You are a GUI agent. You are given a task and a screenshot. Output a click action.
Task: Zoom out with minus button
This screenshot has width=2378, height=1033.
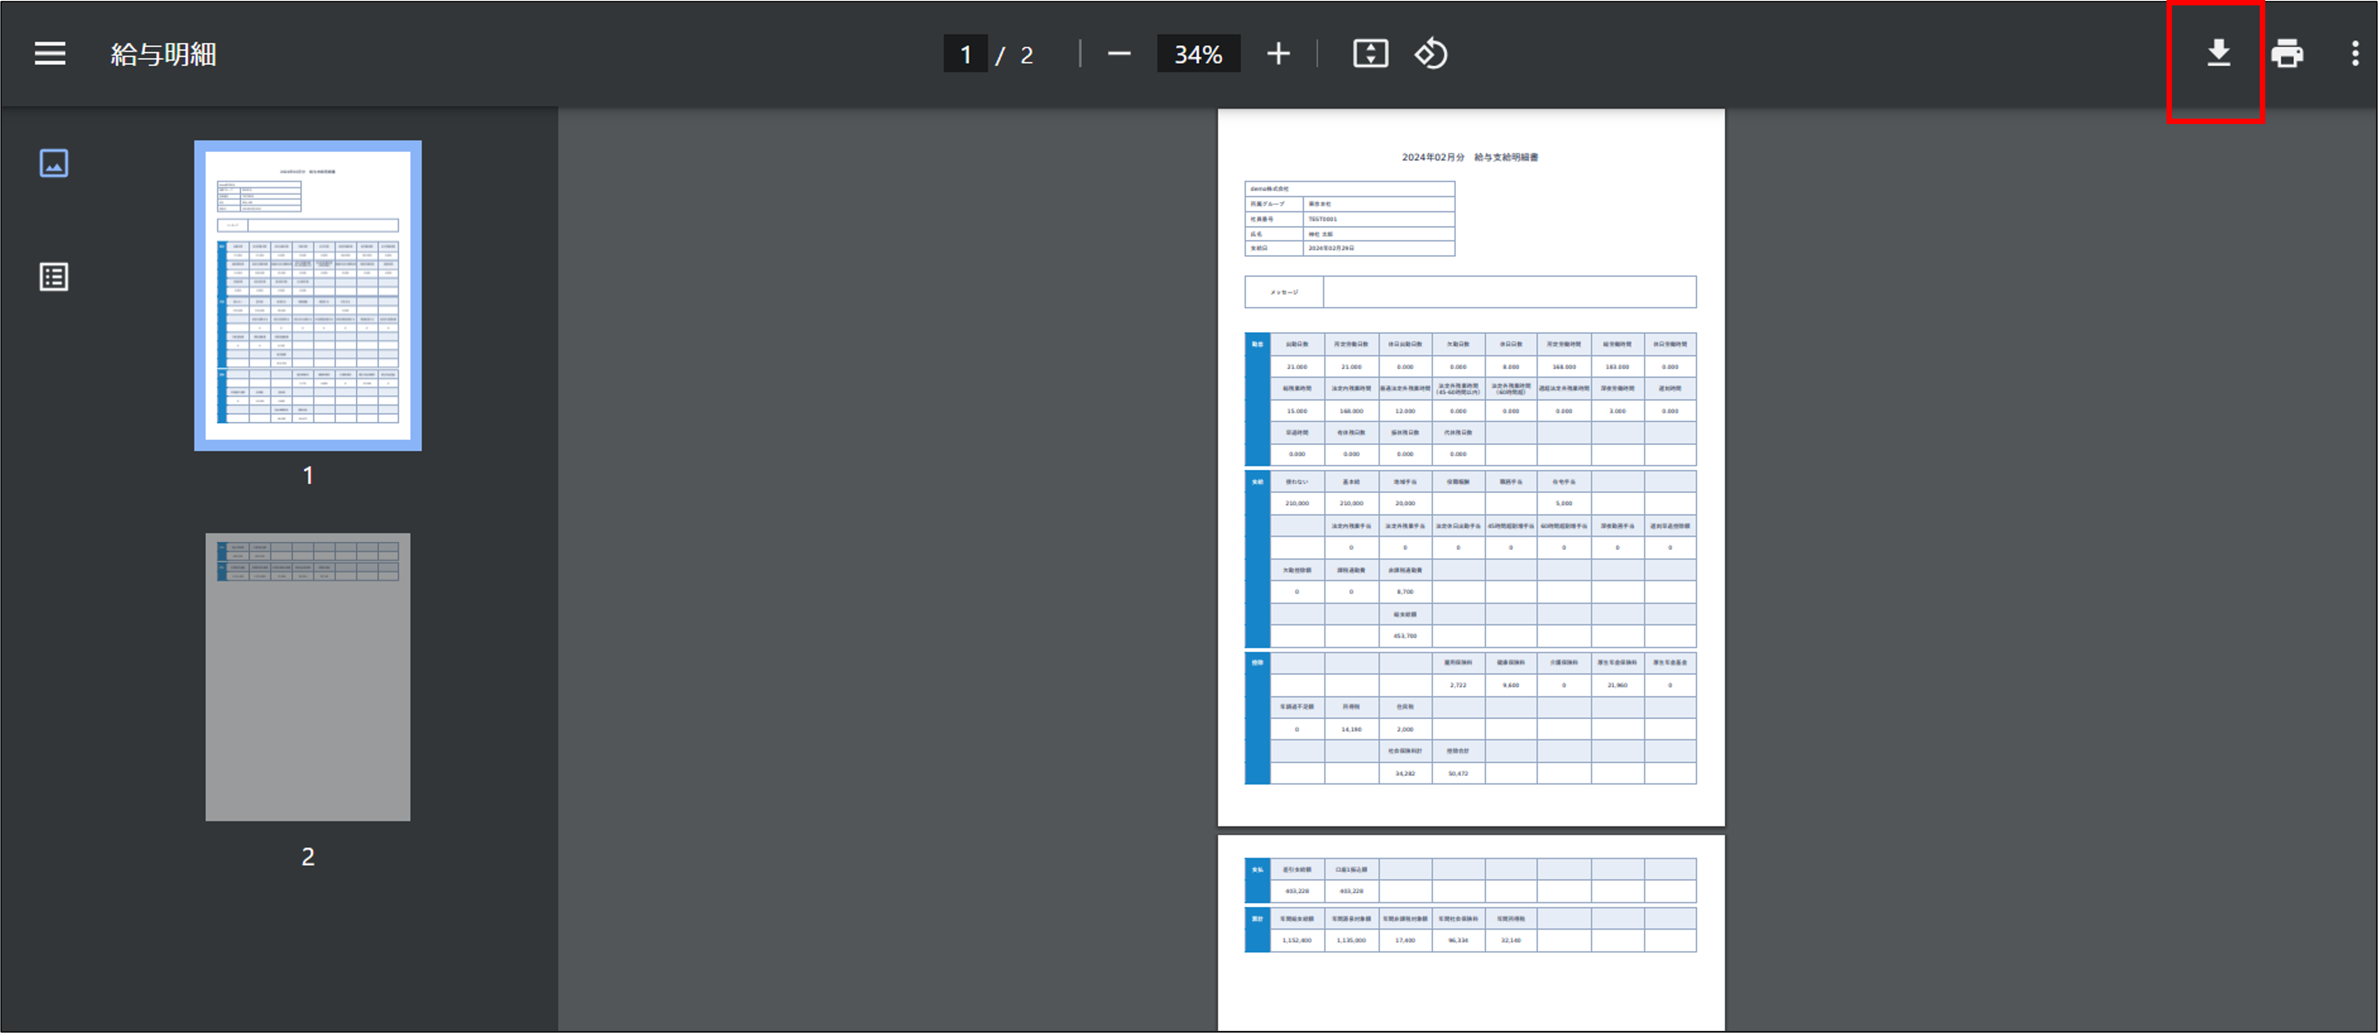pyautogui.click(x=1119, y=53)
